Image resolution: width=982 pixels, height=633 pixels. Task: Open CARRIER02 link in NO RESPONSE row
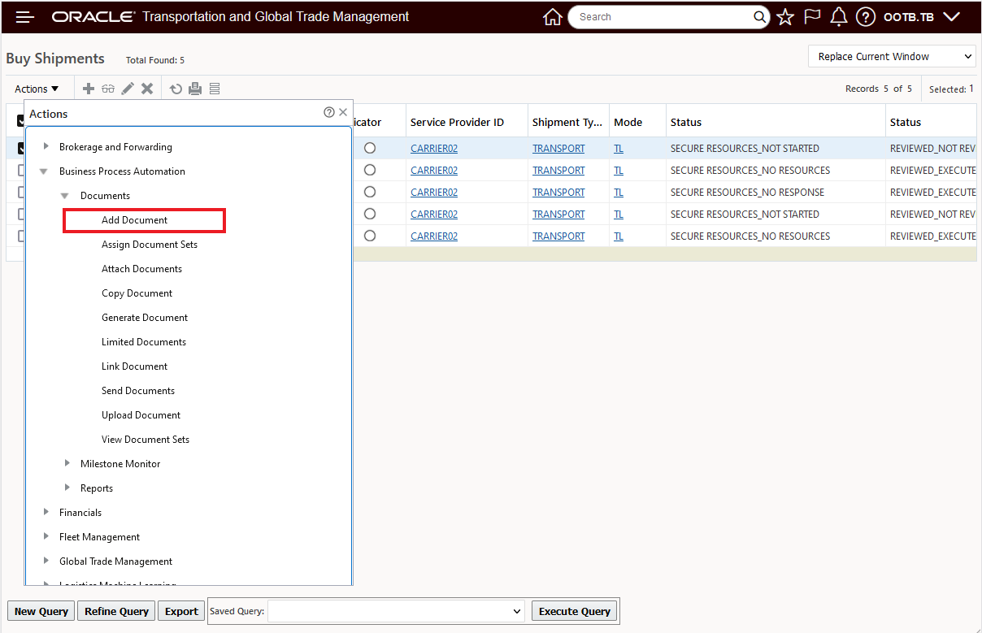tap(434, 193)
